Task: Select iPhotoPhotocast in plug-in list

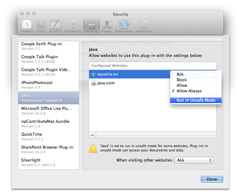Action: (49, 85)
